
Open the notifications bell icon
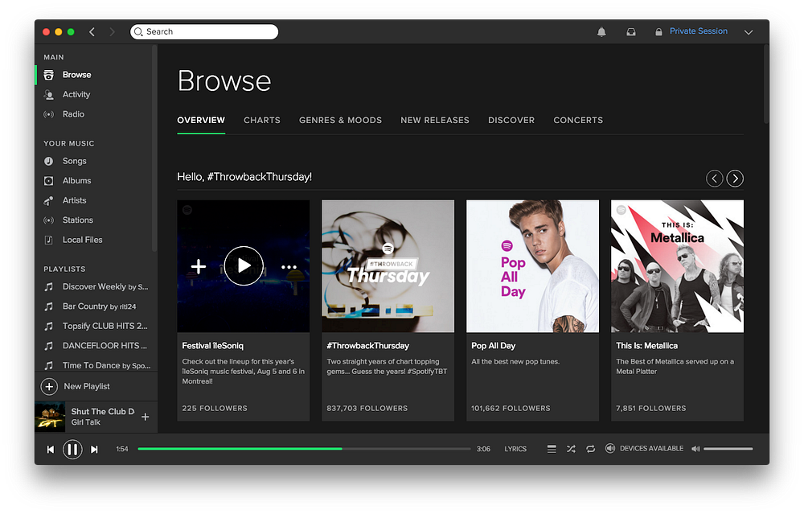tap(601, 32)
